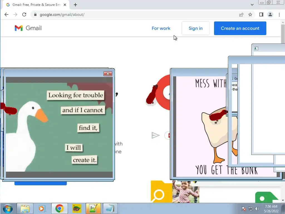Click the browser forward arrow
Screen dimensions: 285x214
[x=15, y=14]
